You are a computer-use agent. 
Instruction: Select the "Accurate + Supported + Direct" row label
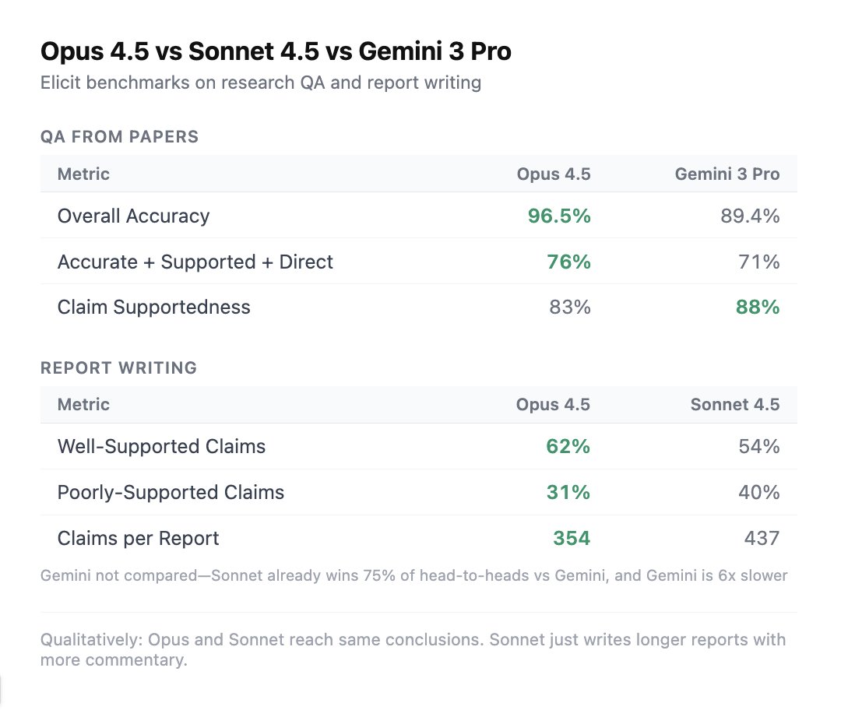tap(195, 262)
